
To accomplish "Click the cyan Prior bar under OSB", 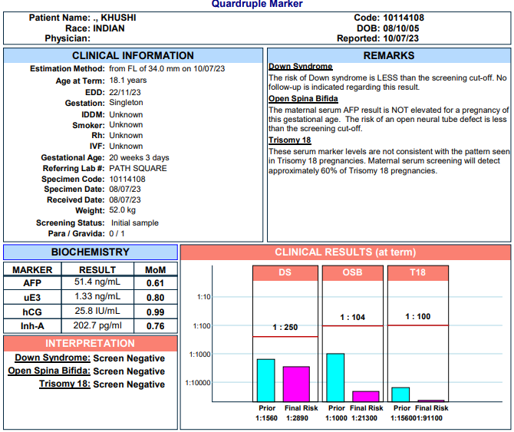I will coord(335,378).
